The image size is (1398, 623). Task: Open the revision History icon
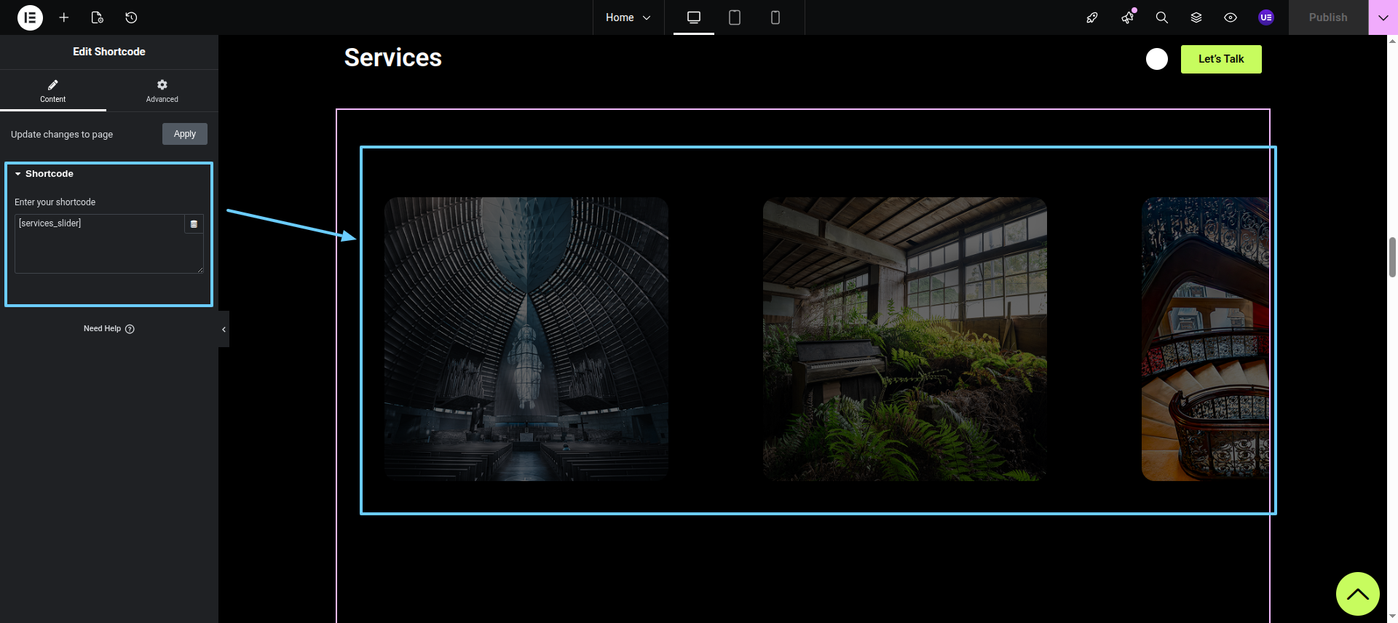(x=131, y=17)
